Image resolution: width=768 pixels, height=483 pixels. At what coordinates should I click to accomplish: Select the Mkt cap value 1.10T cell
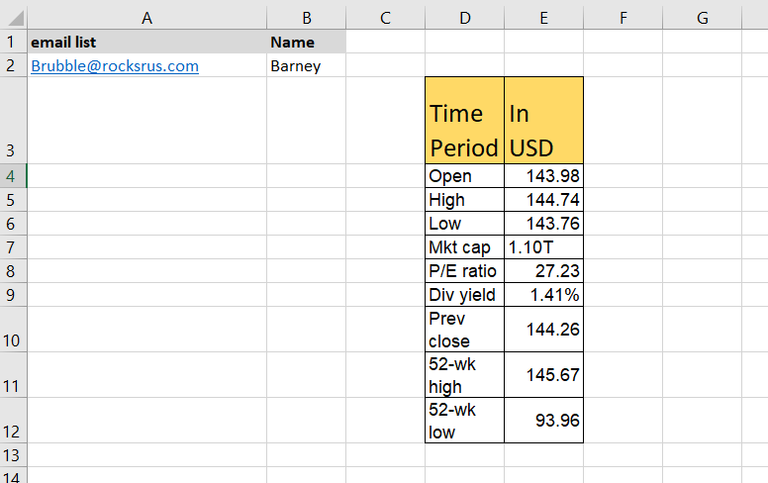(543, 247)
